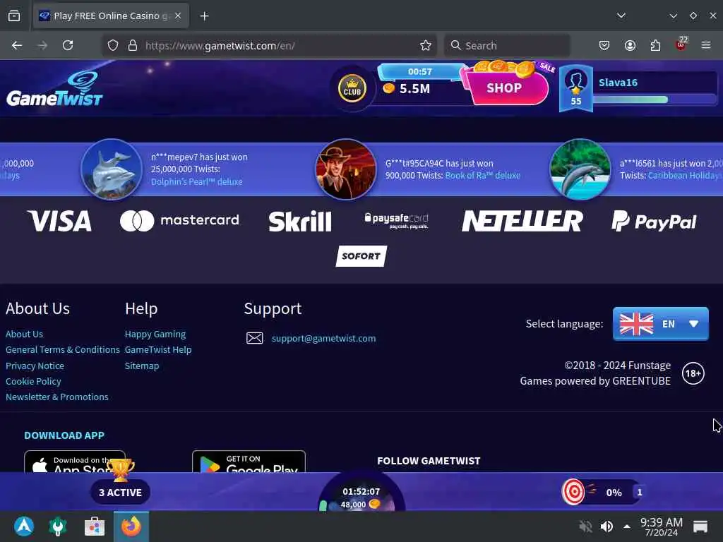Open the level 55 avatar badge
723x542 pixels.
576,89
